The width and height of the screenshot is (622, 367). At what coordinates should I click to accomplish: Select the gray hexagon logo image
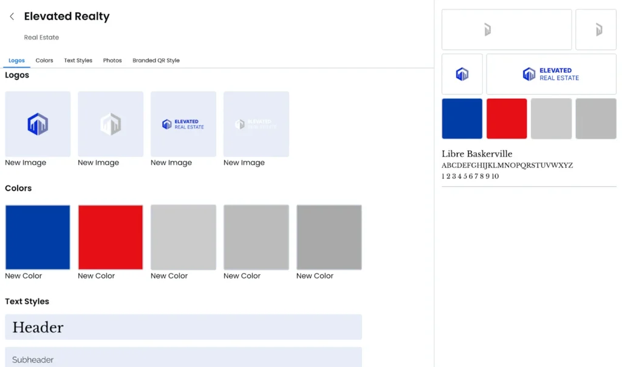coord(111,124)
